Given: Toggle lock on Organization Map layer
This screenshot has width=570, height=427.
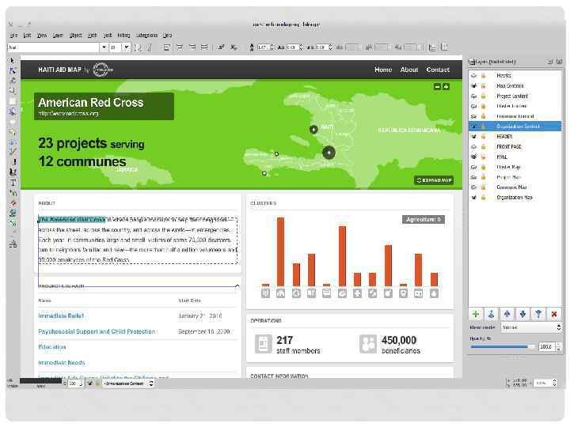Looking at the screenshot, I should (x=484, y=198).
